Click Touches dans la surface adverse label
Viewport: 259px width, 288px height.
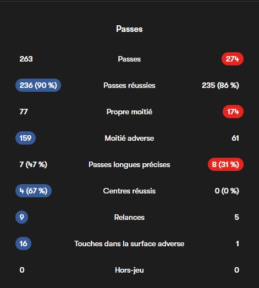129,243
